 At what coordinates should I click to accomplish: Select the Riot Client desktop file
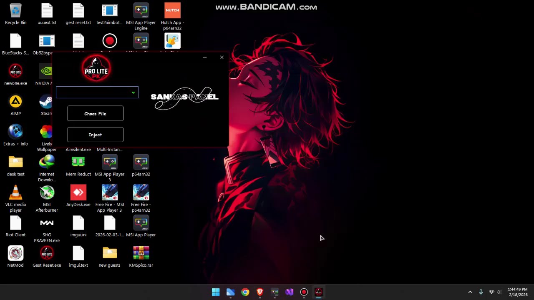point(15,226)
